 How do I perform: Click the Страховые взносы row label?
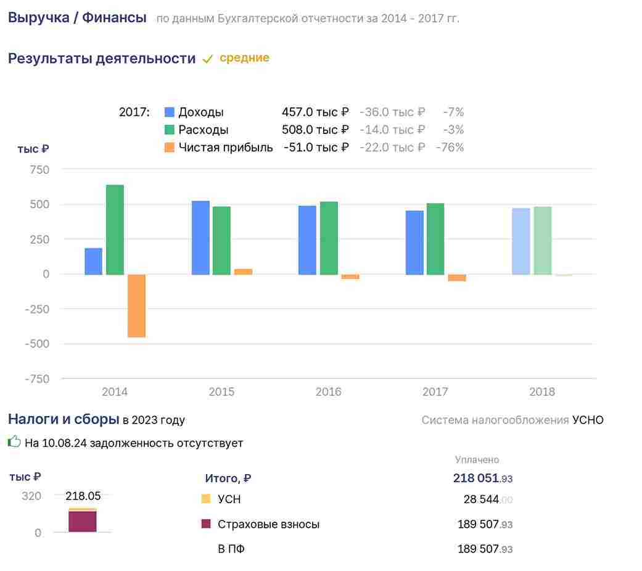coord(269,524)
